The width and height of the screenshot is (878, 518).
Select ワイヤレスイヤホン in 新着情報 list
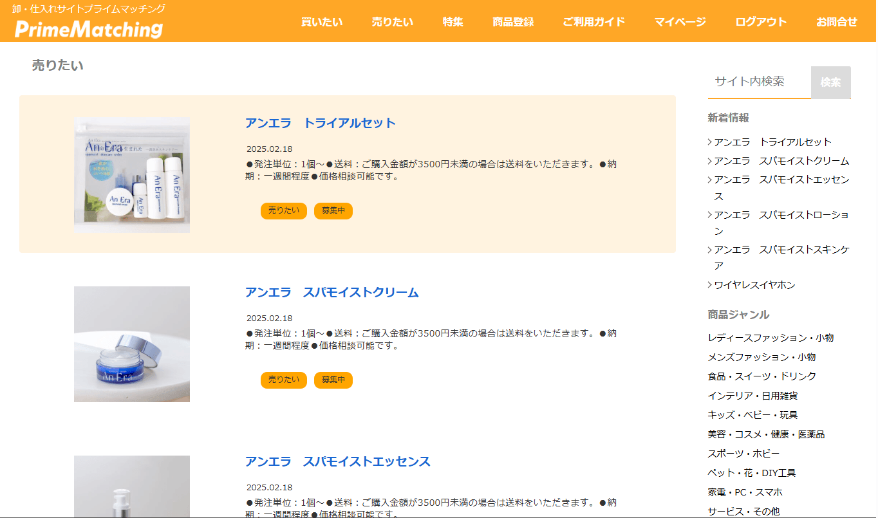(754, 284)
